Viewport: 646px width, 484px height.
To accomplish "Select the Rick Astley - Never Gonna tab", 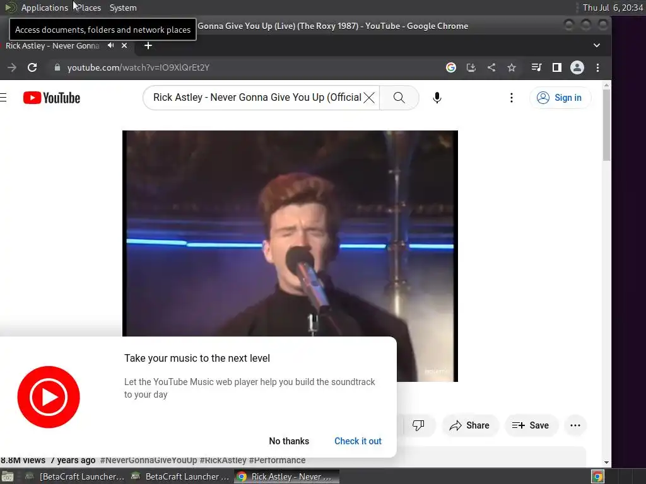I will [x=52, y=45].
